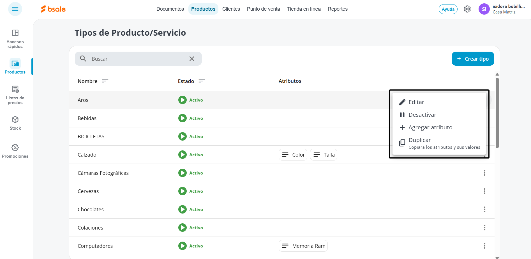531x259 pixels.
Task: Click the Atributos column header
Action: point(290,81)
